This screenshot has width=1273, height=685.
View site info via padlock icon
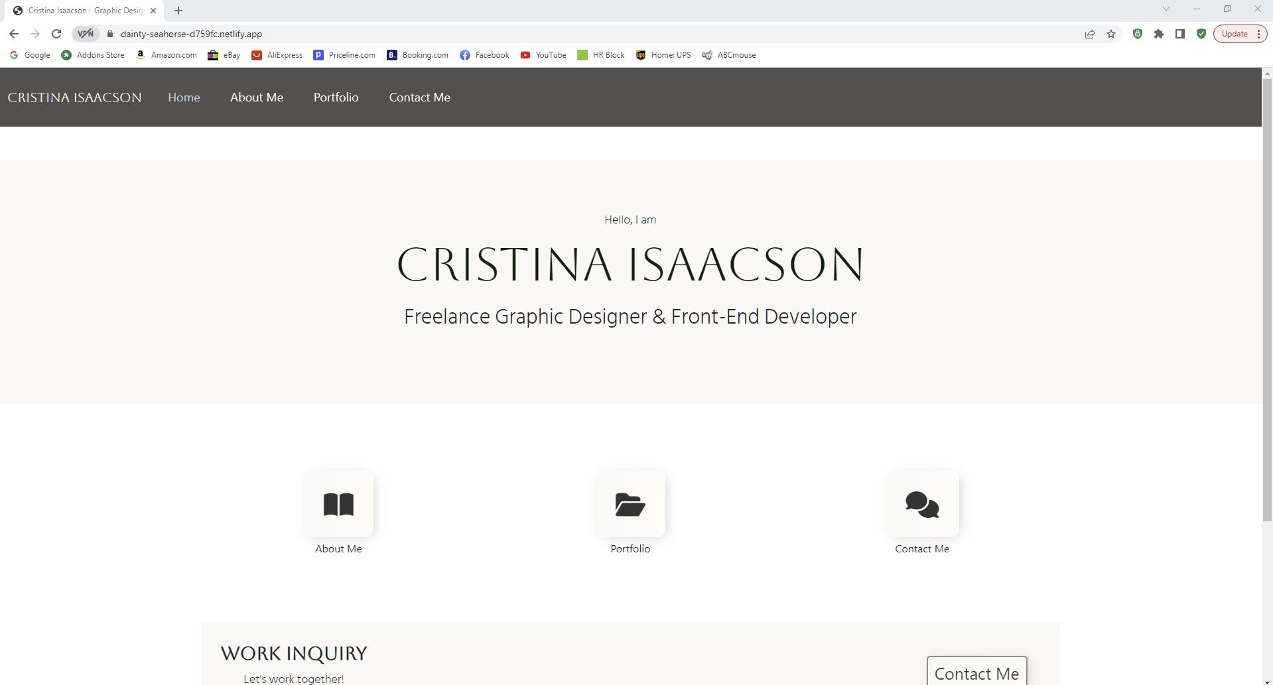pyautogui.click(x=110, y=34)
